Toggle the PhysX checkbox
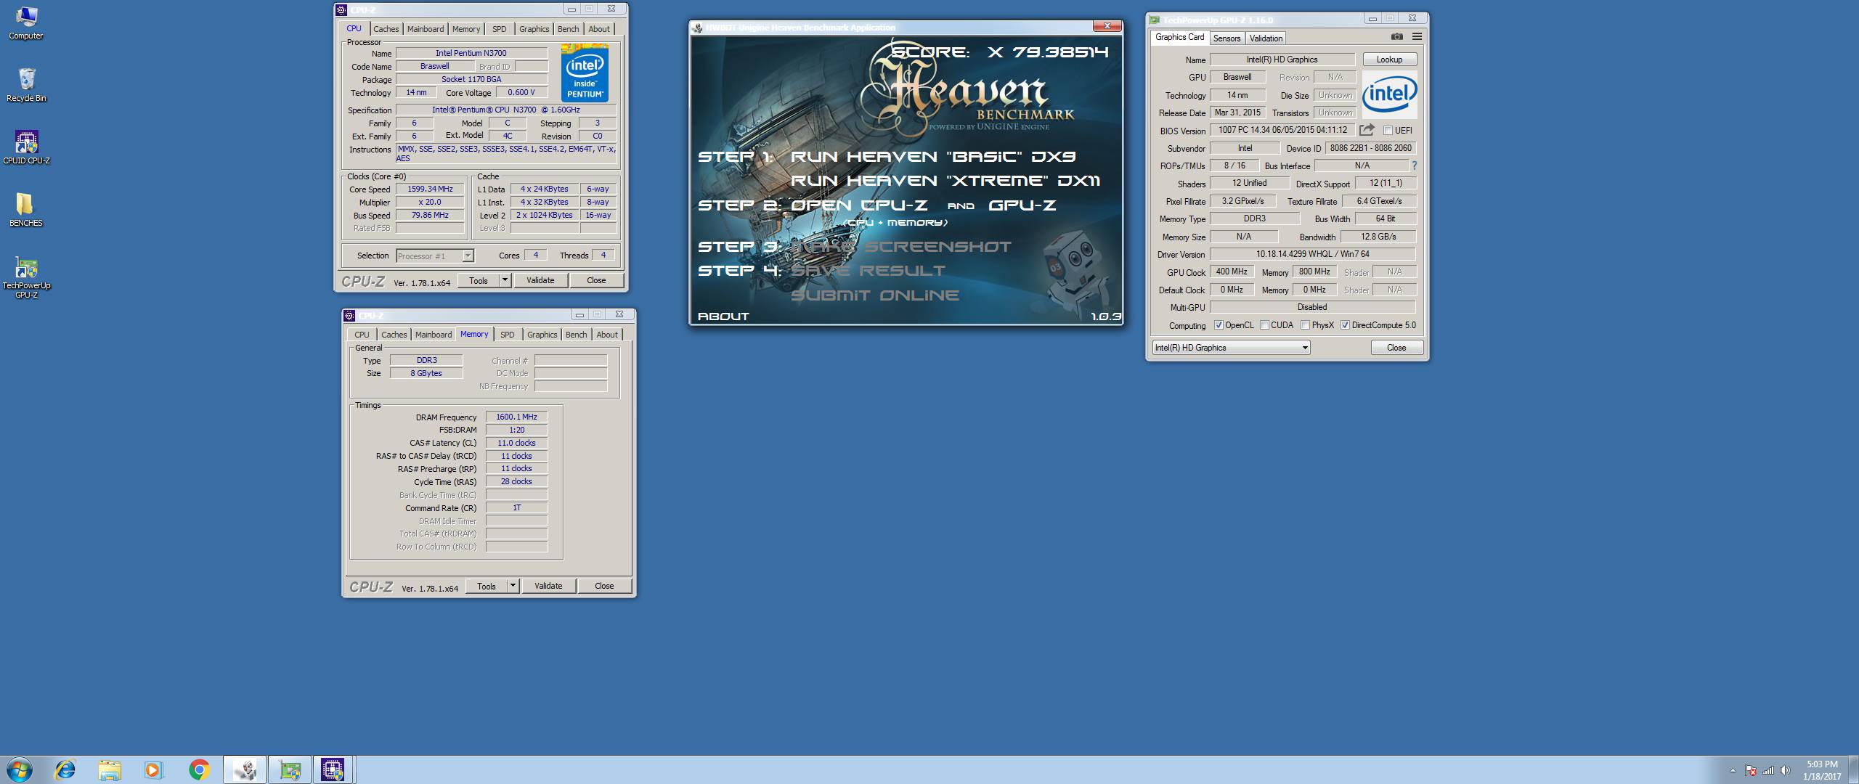The image size is (1859, 784). click(1305, 325)
